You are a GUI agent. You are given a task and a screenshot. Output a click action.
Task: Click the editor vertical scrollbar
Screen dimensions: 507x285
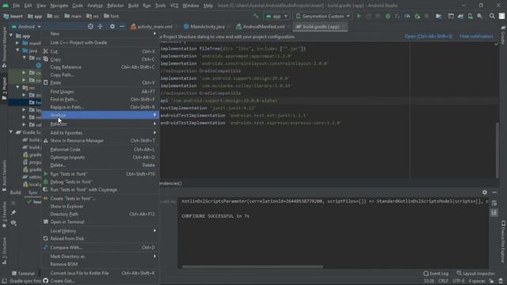click(x=497, y=150)
